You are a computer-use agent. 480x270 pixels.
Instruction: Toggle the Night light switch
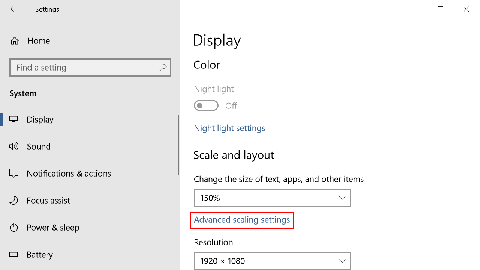(x=206, y=106)
